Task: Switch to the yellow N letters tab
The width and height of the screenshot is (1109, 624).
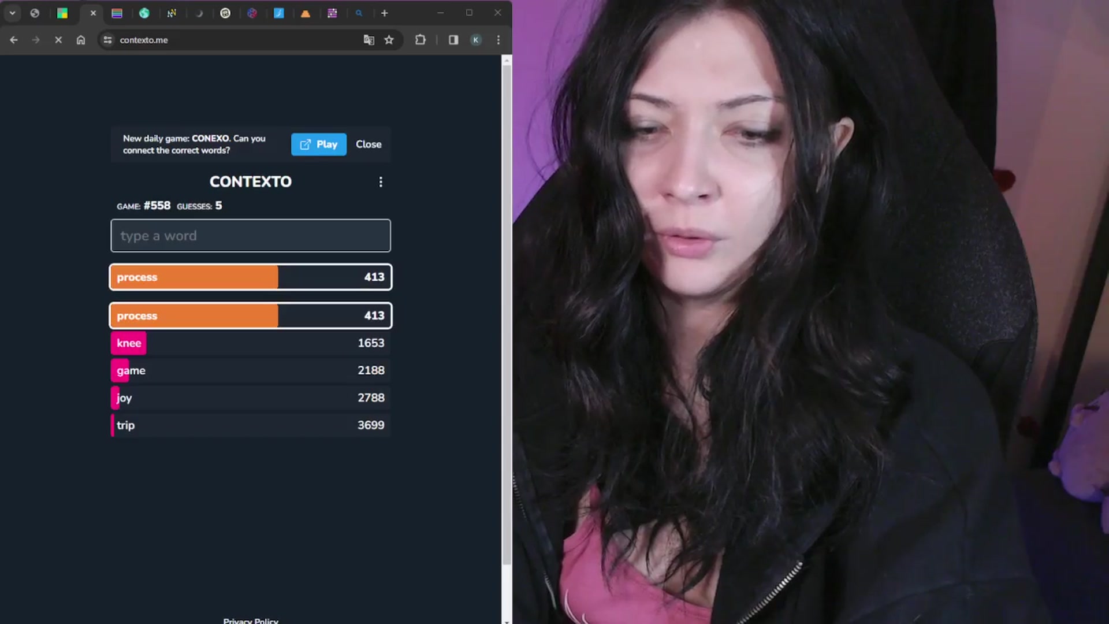Action: tap(172, 13)
